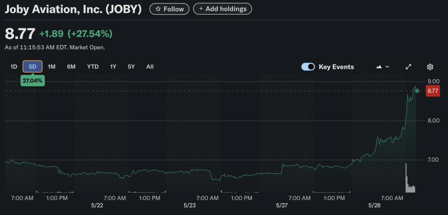Click the 5/23 date label

click(x=190, y=205)
